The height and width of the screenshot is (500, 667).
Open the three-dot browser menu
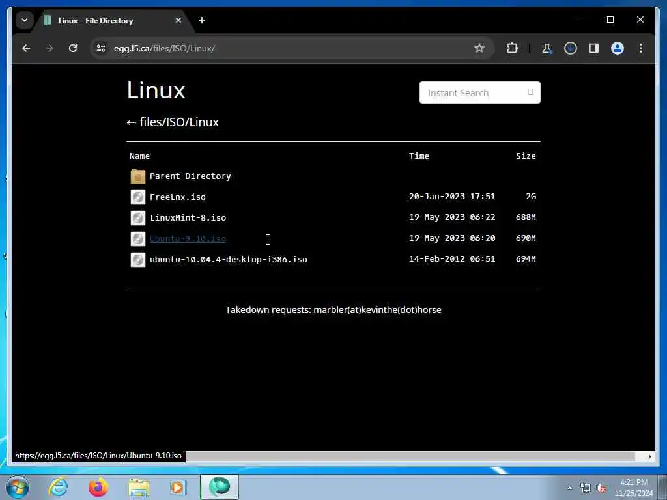tap(641, 48)
